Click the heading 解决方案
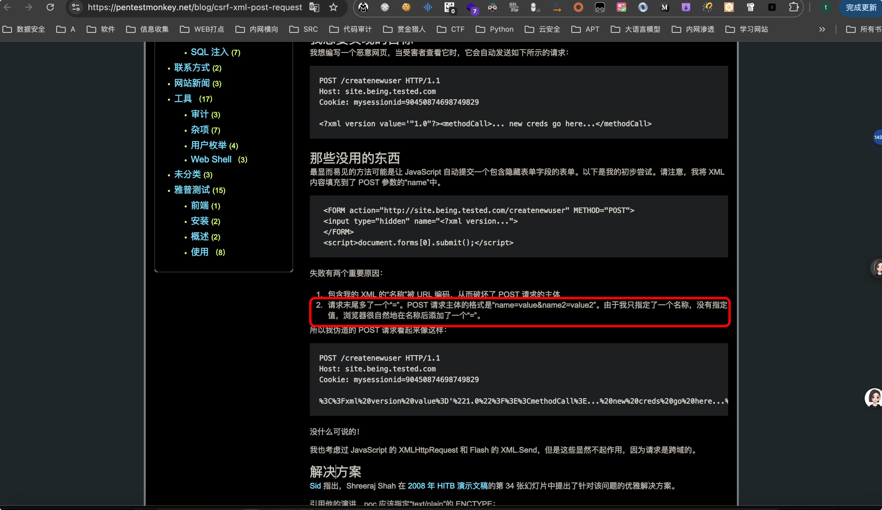 (335, 472)
